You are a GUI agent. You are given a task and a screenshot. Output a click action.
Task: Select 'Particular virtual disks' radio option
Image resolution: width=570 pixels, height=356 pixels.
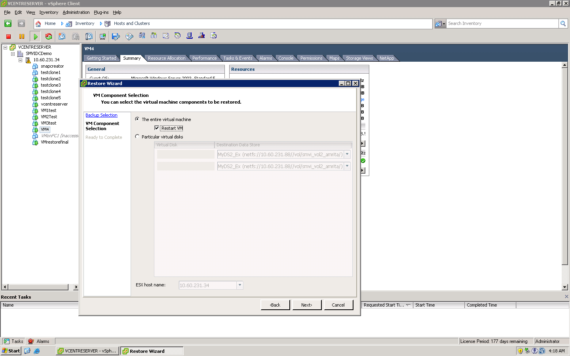pyautogui.click(x=137, y=136)
